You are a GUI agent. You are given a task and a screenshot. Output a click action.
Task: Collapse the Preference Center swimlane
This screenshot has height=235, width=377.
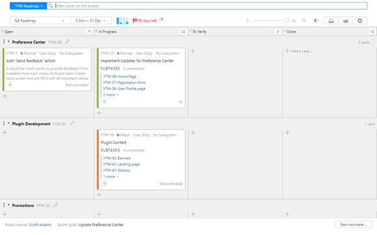coord(8,42)
